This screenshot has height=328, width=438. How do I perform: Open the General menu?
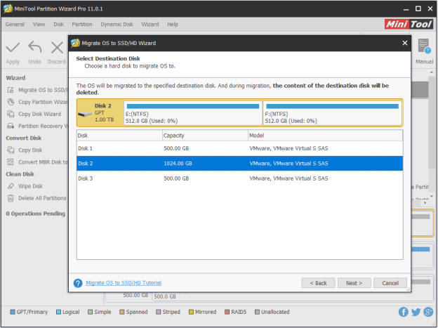[x=15, y=25]
